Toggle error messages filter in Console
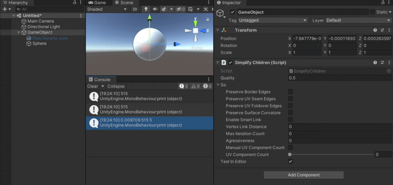 [207, 86]
